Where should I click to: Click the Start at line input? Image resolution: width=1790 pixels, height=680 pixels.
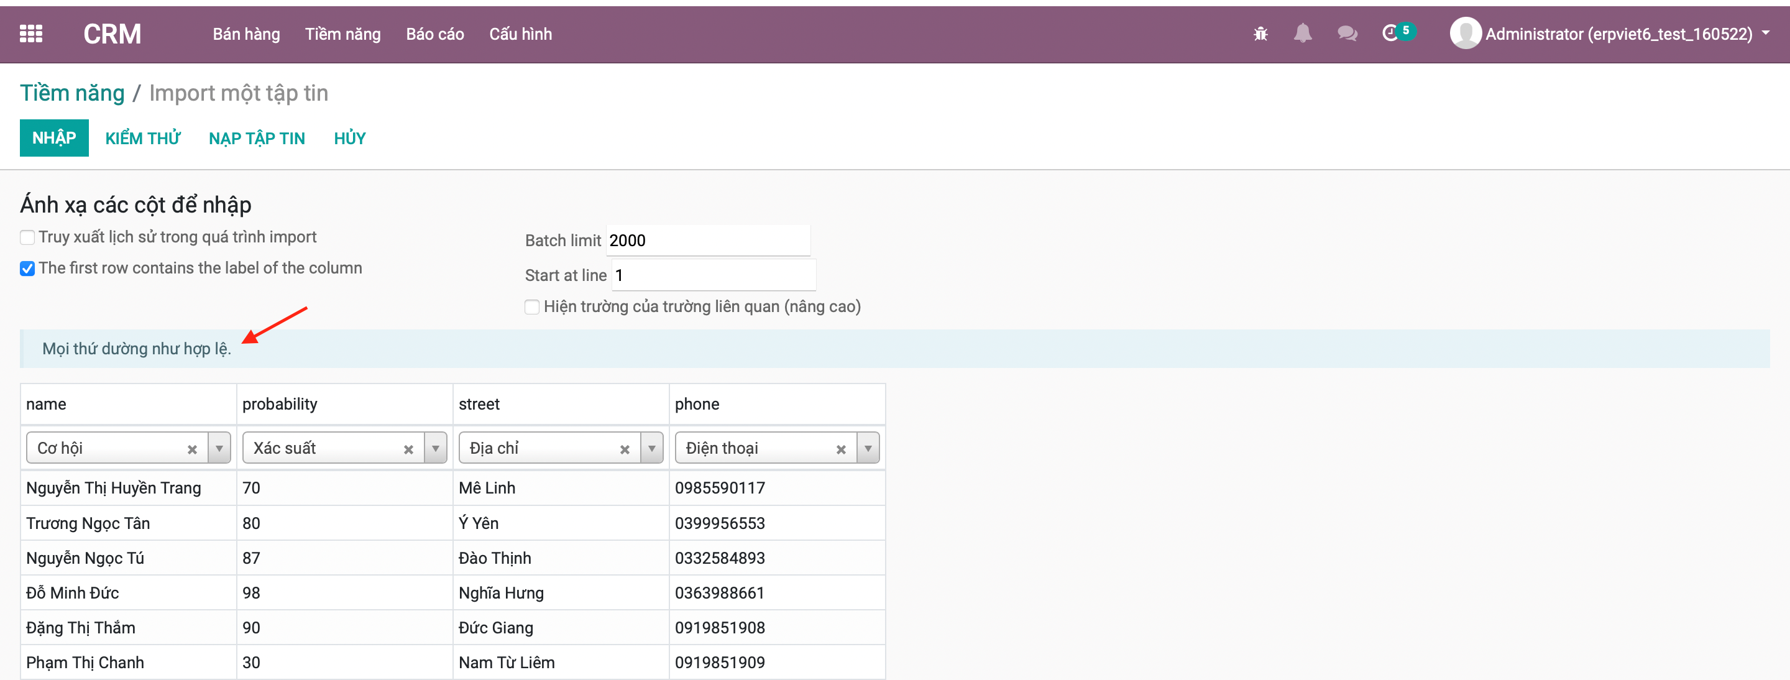[714, 275]
